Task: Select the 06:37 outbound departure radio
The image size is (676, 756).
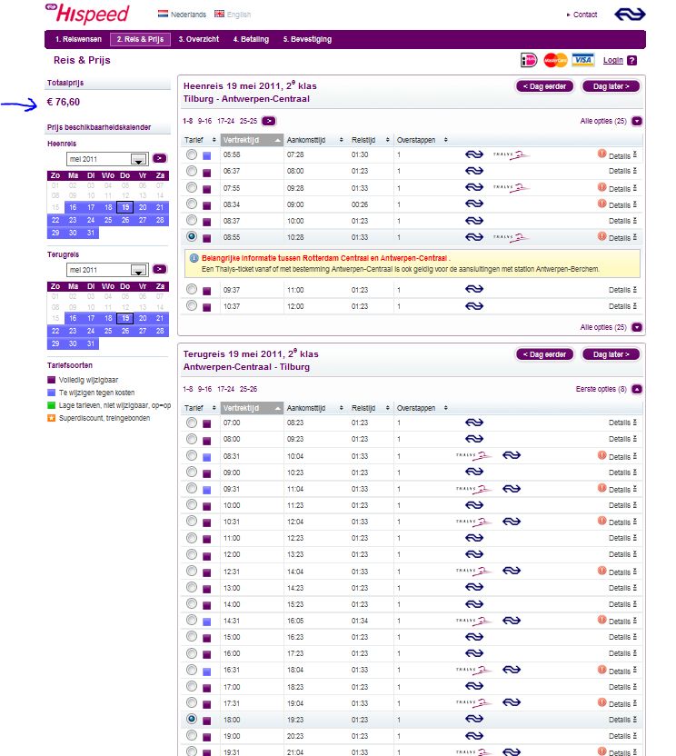Action: [x=191, y=171]
